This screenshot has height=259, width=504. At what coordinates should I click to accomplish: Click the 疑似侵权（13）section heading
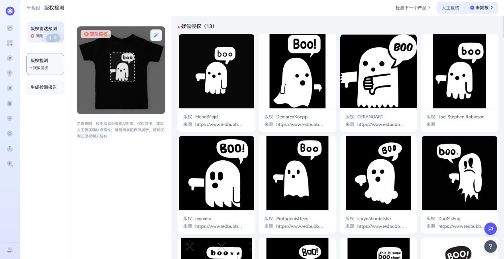point(198,26)
